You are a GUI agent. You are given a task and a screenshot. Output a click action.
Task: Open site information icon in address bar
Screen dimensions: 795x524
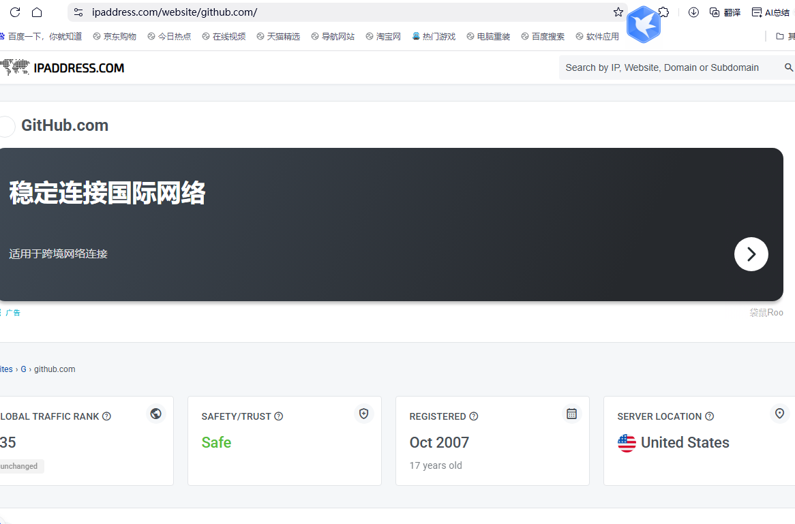[78, 12]
